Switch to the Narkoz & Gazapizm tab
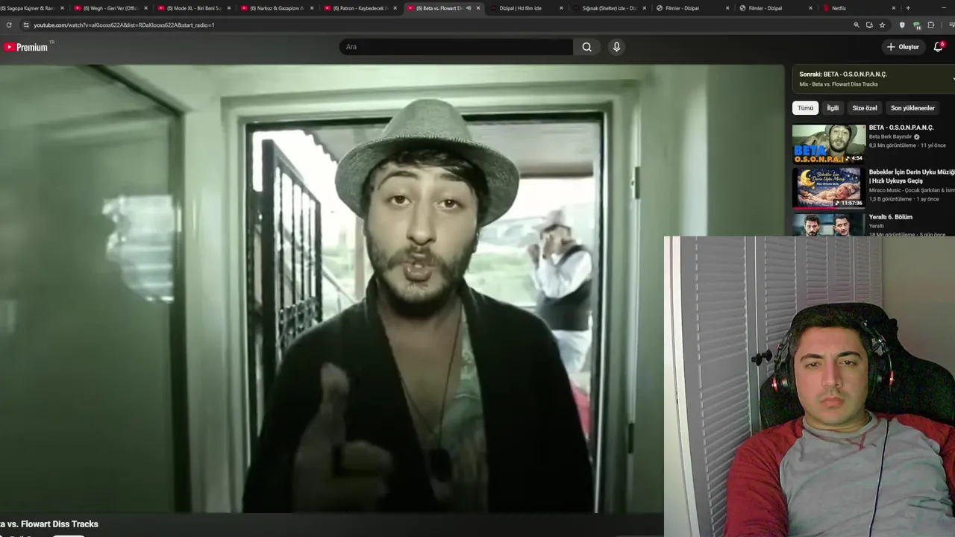 coord(278,8)
